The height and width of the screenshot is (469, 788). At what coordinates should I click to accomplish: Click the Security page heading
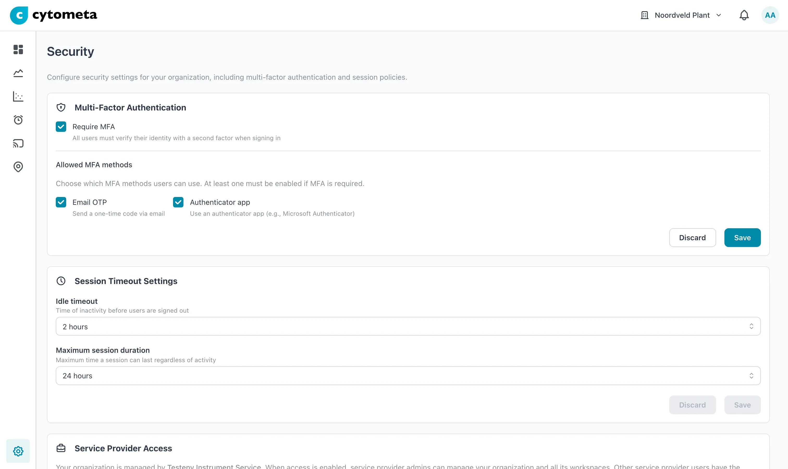pos(70,52)
